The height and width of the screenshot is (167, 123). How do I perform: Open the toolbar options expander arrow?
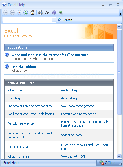click(x=120, y=14)
